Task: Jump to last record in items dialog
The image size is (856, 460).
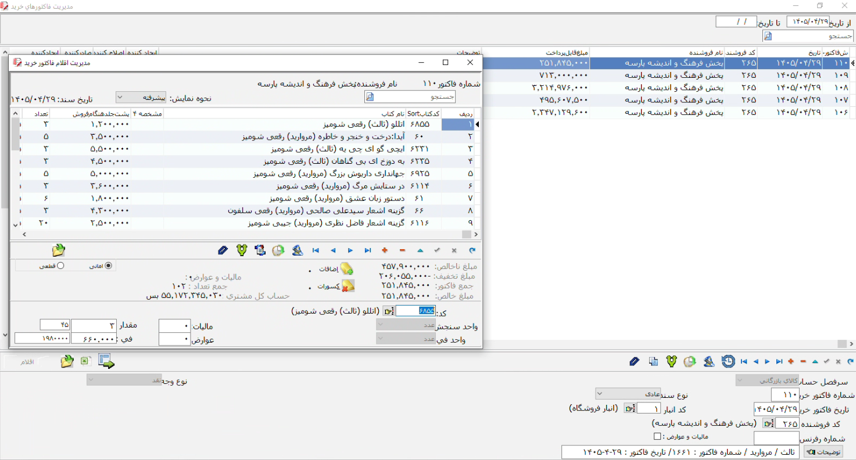Action: (367, 250)
